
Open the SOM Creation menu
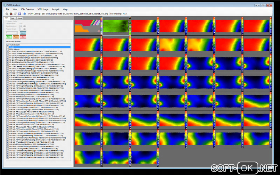(27, 9)
